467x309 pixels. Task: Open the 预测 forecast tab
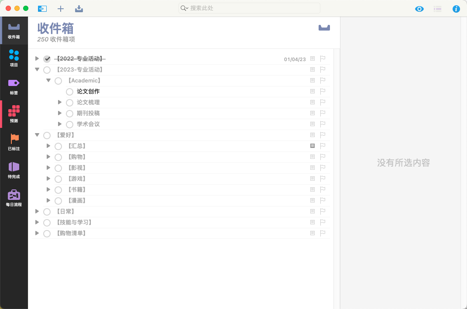14,113
